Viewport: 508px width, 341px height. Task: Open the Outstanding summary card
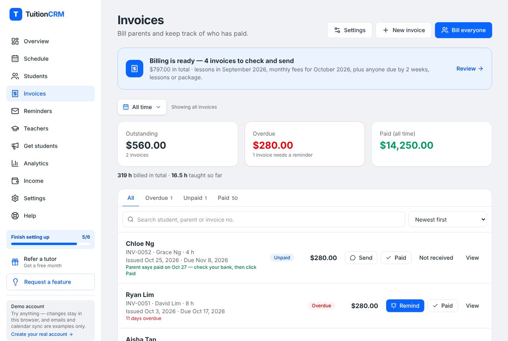178,144
